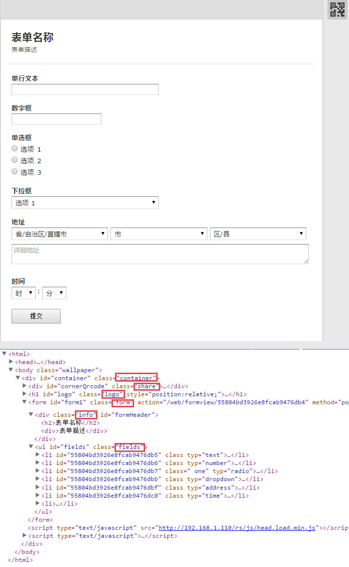349x567 pixels.
Task: Select radio option 选项 1
Action: (x=15, y=148)
